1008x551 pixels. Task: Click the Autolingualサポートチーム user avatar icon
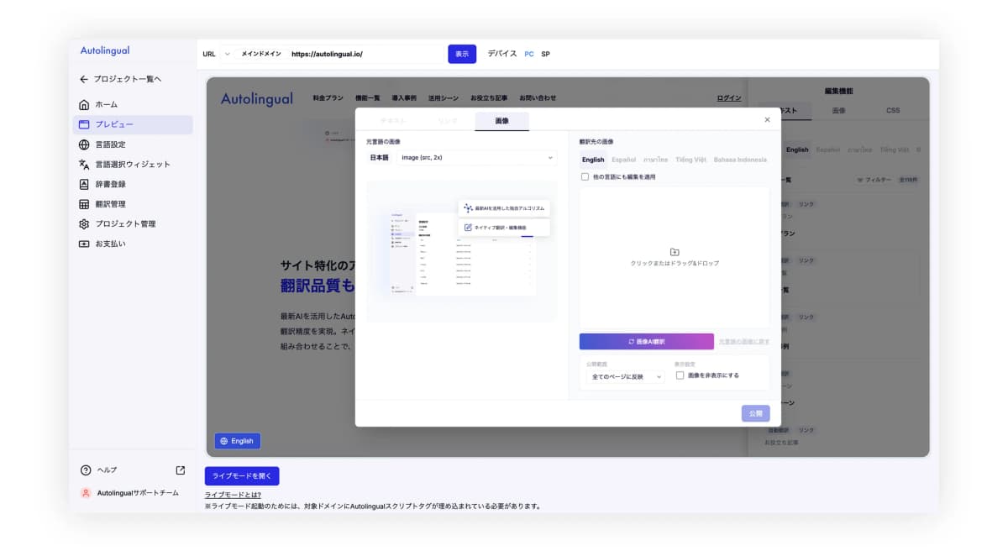point(85,493)
